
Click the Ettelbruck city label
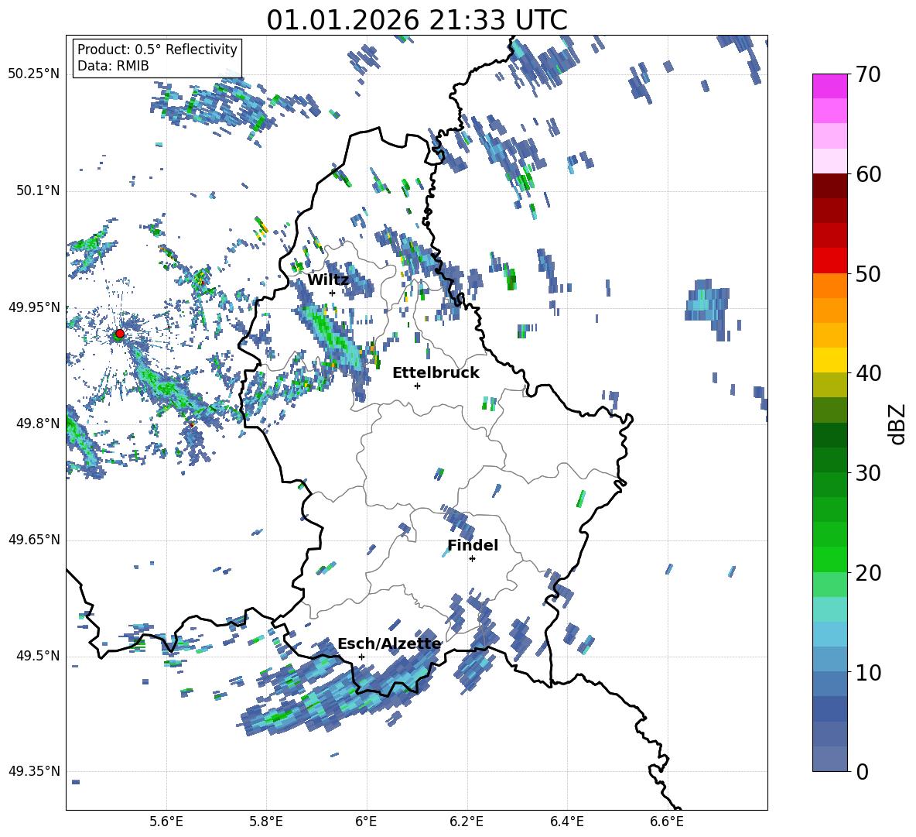pyautogui.click(x=436, y=373)
